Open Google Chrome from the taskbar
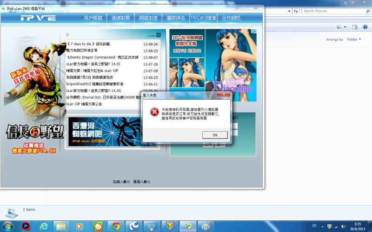The height and width of the screenshot is (232, 372). pyautogui.click(x=115, y=226)
